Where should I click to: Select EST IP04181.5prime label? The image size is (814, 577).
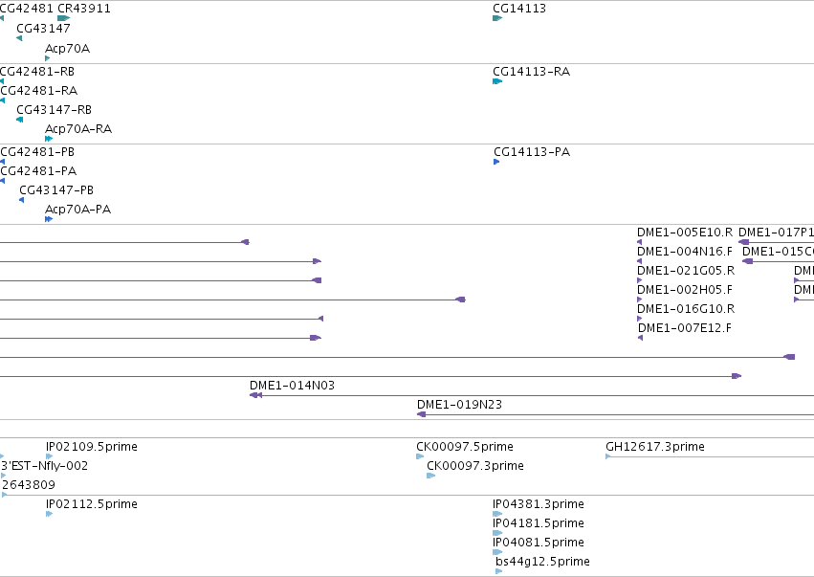tap(539, 523)
